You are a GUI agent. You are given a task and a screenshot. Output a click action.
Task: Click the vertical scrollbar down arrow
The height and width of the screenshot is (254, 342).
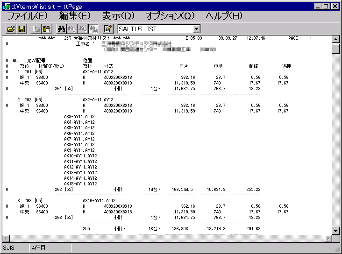coord(336,231)
